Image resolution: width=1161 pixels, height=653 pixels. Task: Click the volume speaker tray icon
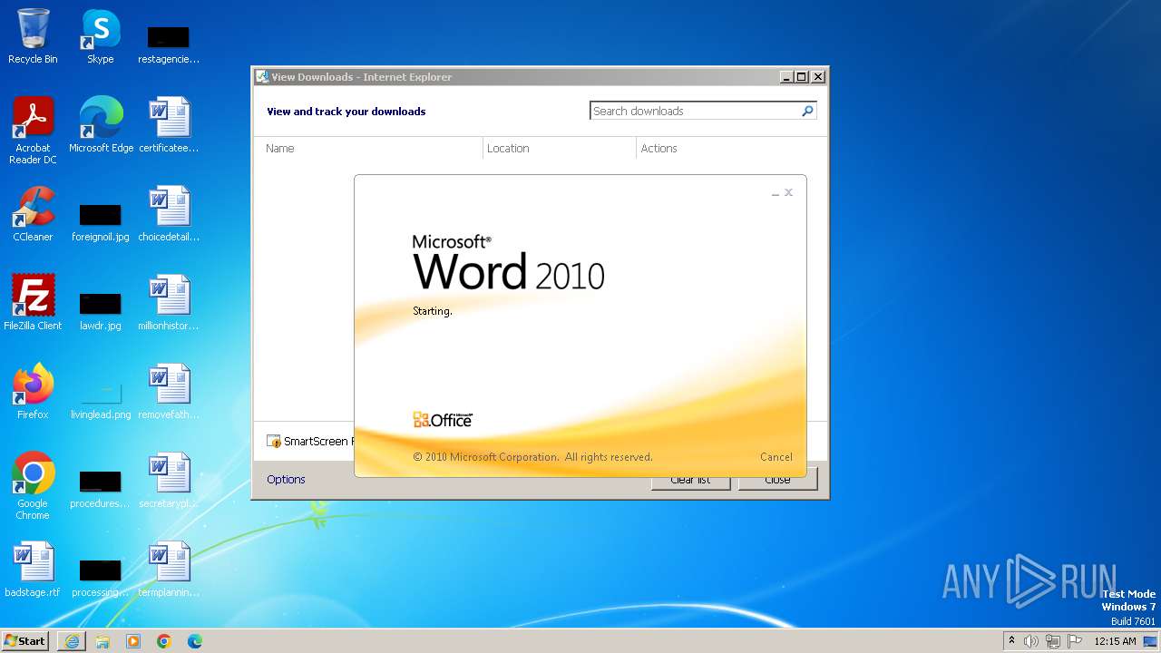click(1031, 641)
